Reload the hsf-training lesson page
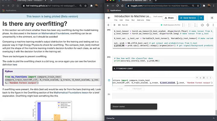 pyautogui.click(x=13, y=6)
